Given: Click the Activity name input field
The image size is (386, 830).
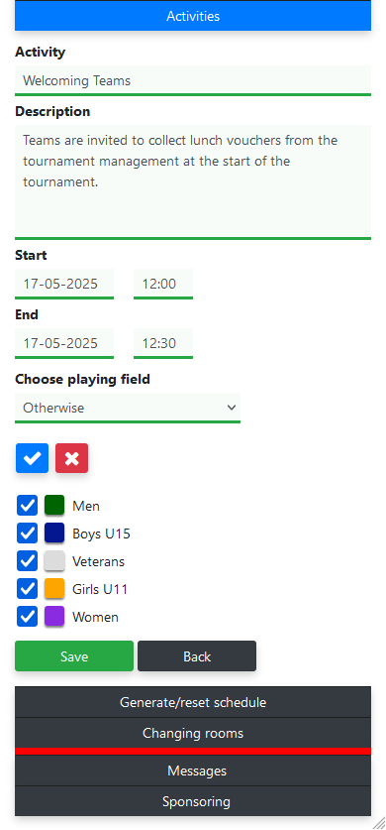Looking at the screenshot, I should pos(193,80).
